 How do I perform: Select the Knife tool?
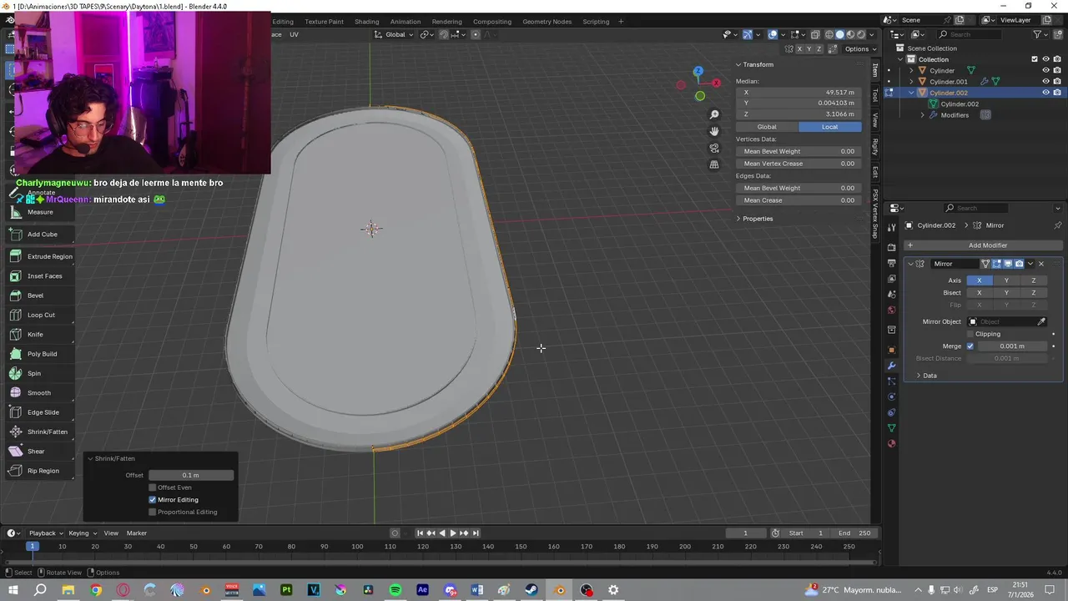(35, 334)
